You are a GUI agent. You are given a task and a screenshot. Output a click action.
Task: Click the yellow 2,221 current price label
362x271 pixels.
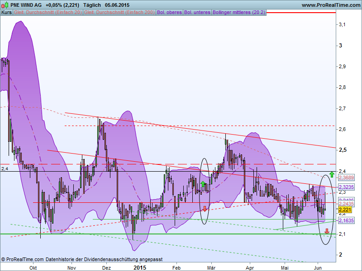(x=345, y=210)
